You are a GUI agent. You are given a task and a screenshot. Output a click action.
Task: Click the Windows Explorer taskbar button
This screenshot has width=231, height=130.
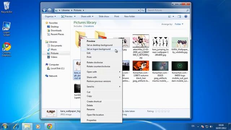click(27, 126)
